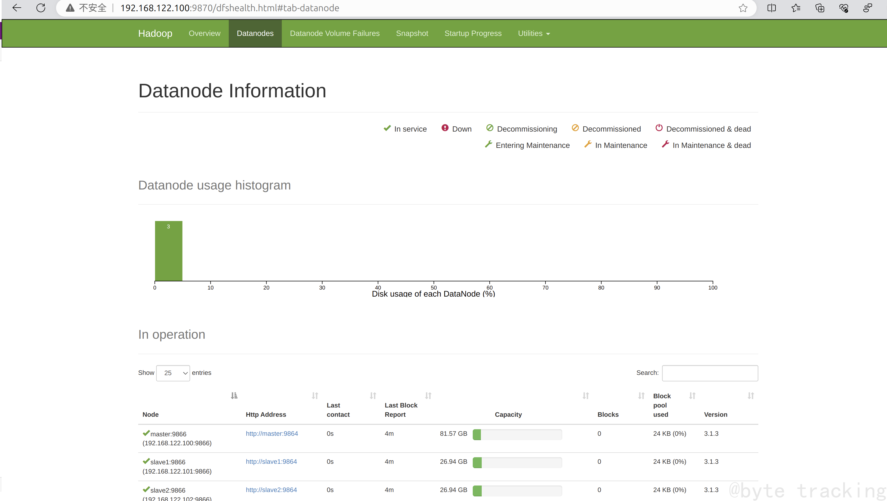The image size is (887, 501).
Task: Sort by Blocks column icon
Action: point(641,396)
